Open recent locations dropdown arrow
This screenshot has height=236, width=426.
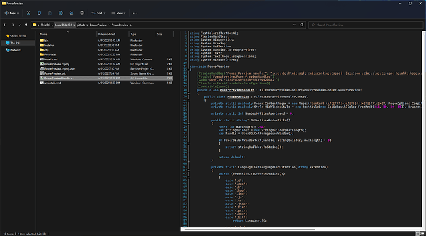coord(19,25)
